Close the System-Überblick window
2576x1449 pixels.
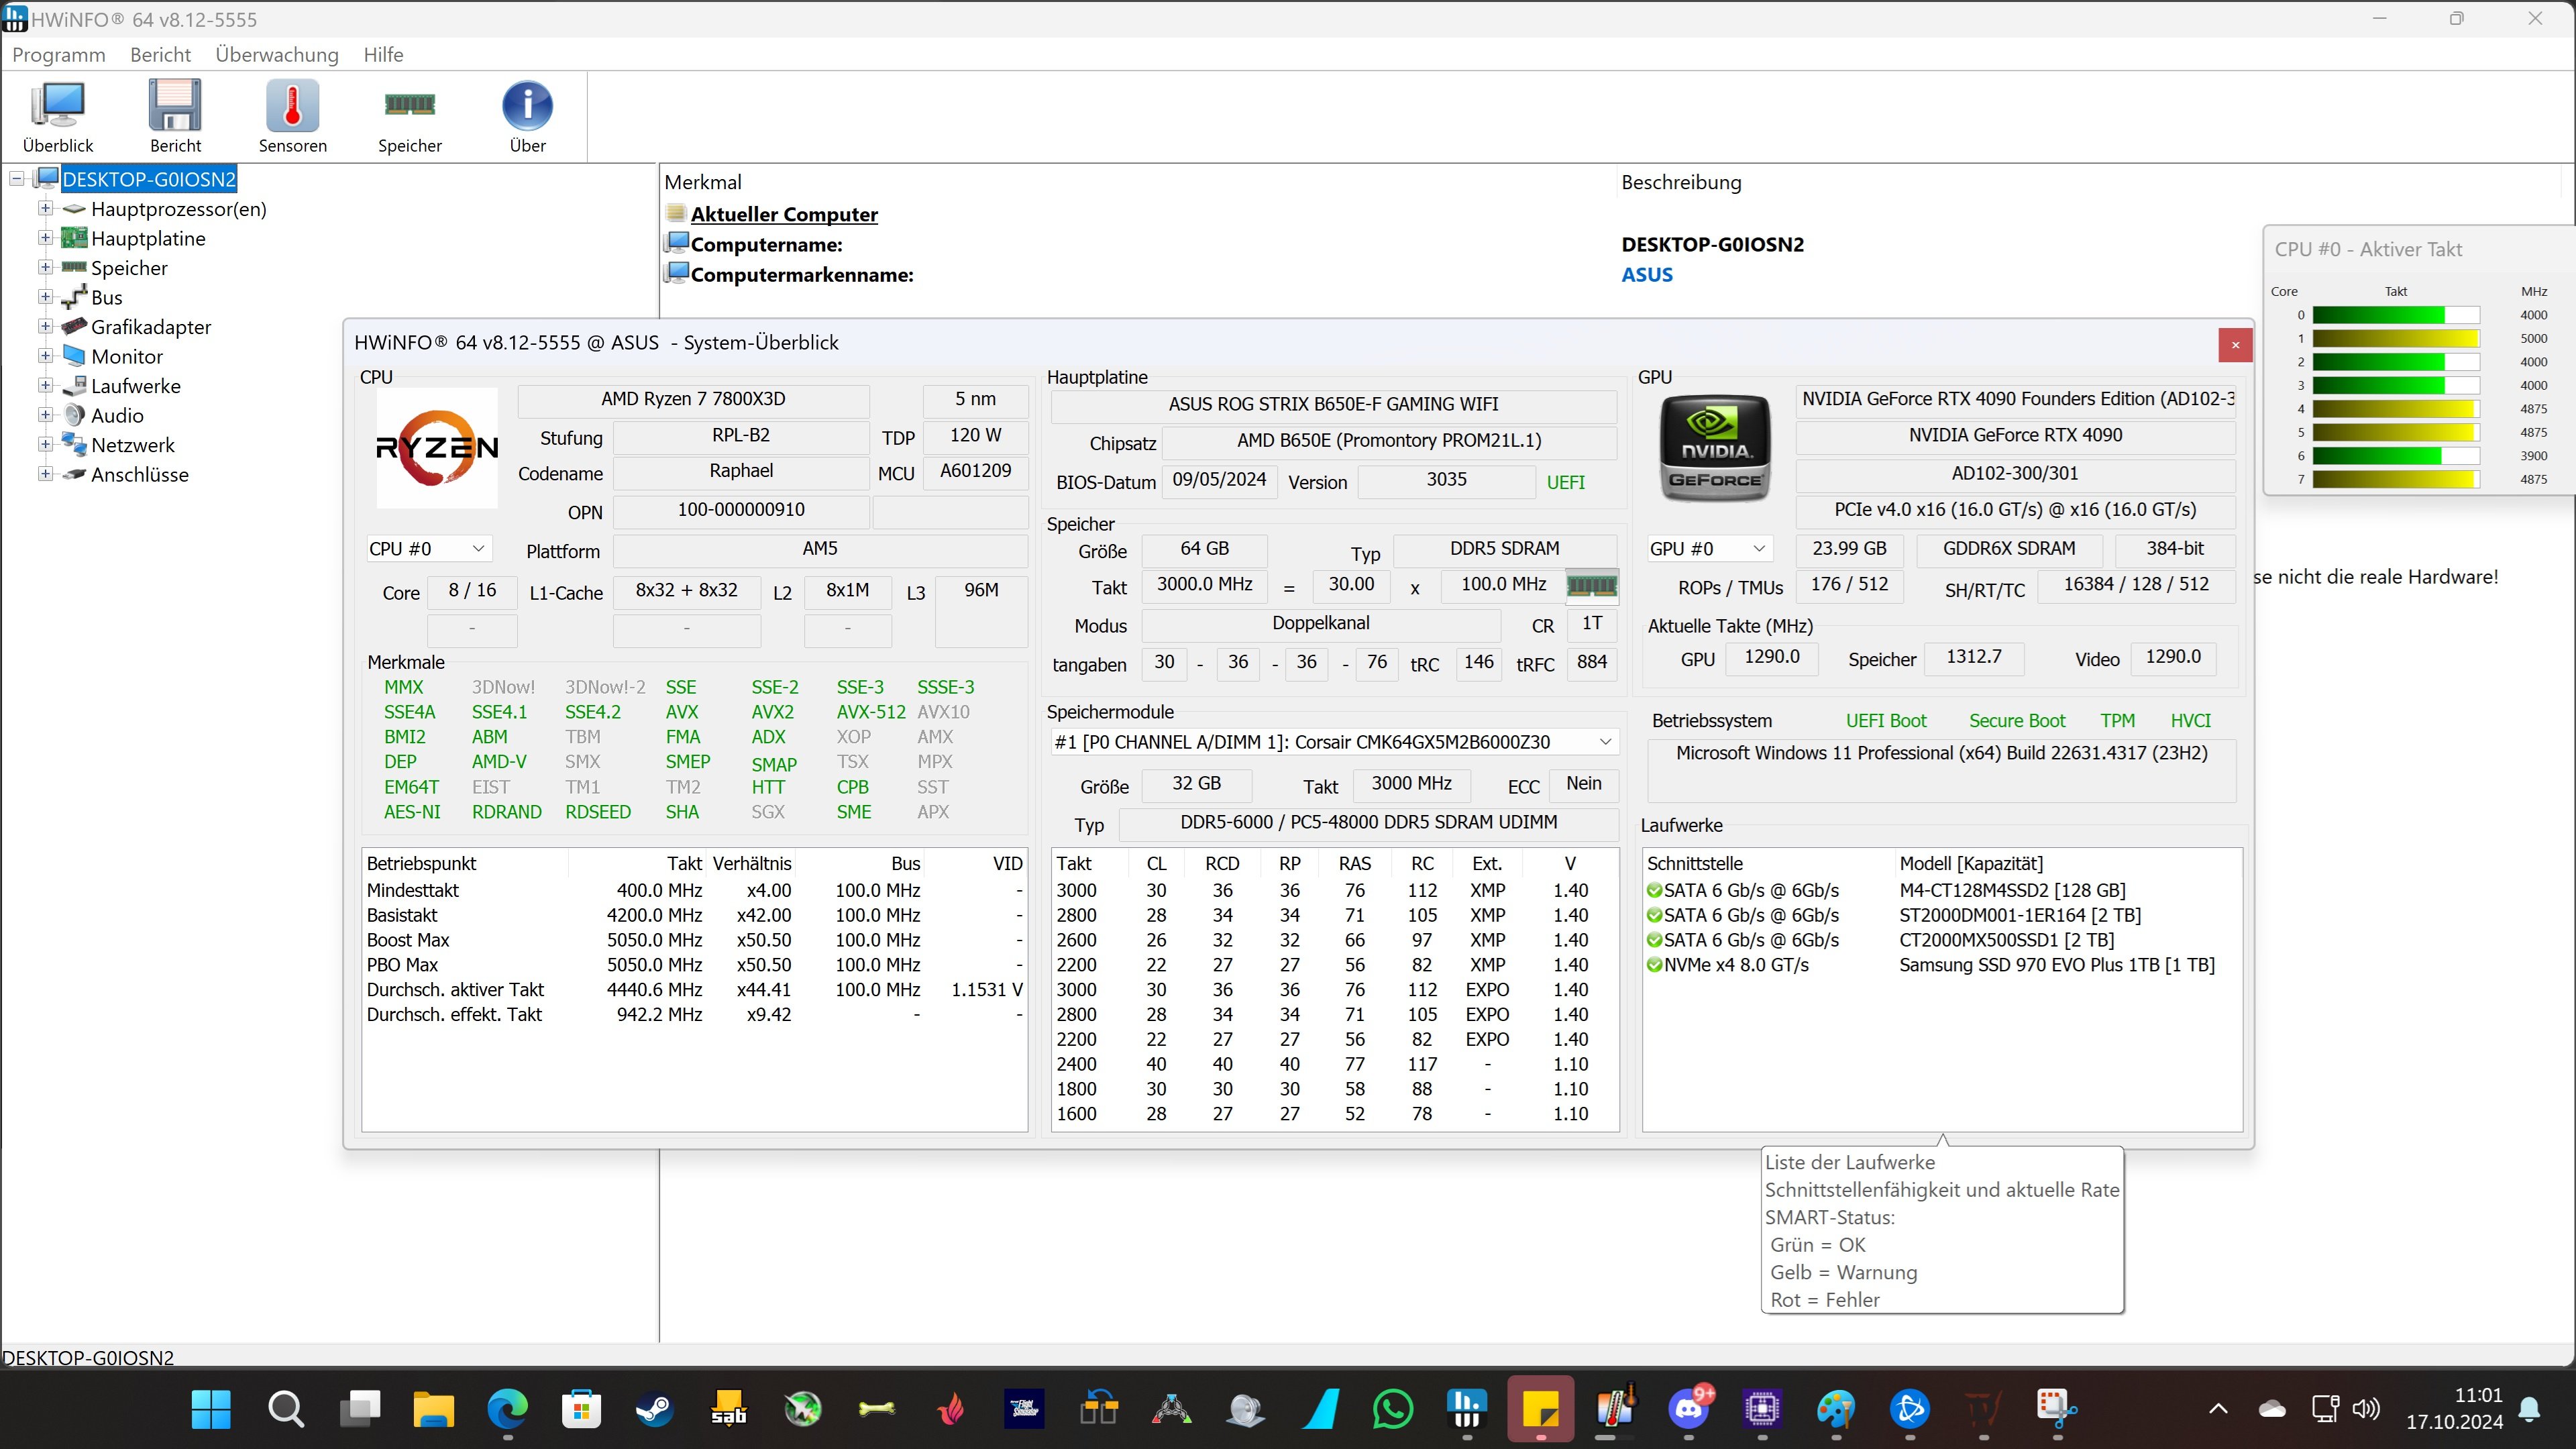[x=2235, y=345]
